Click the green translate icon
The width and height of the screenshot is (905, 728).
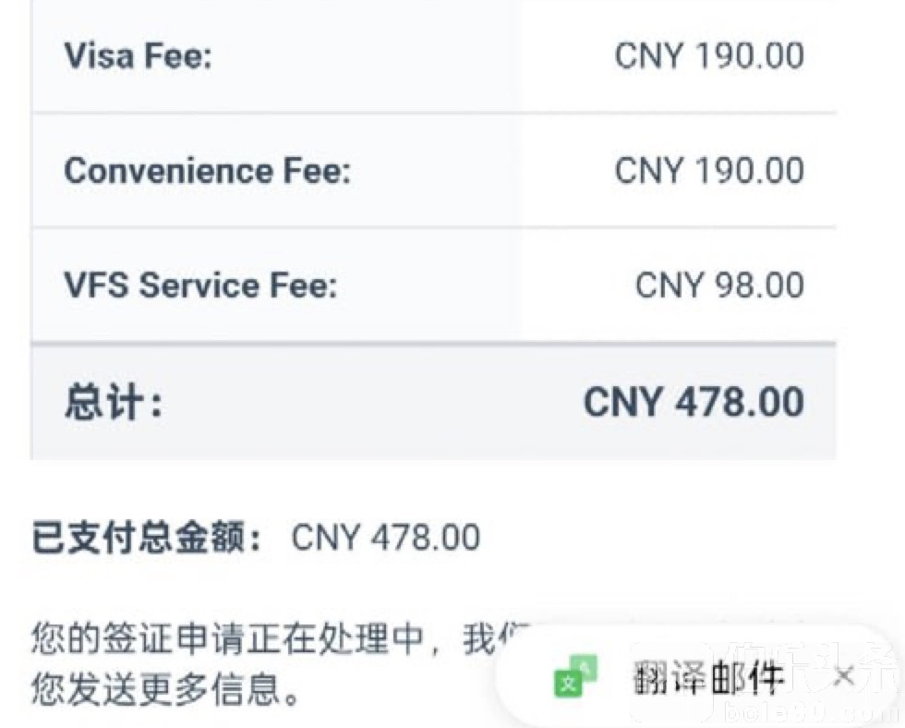pyautogui.click(x=575, y=676)
